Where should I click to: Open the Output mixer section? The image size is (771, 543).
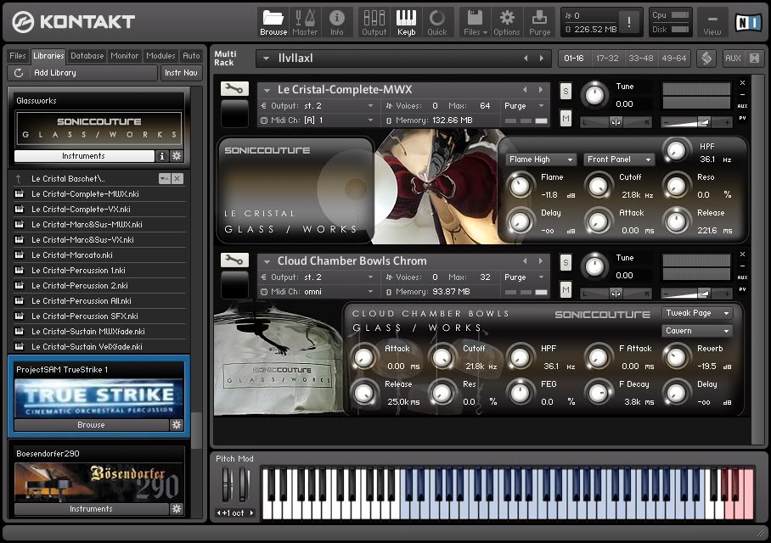point(374,23)
